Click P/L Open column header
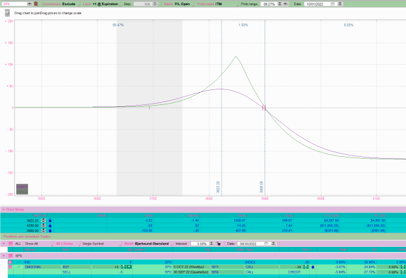This screenshot has height=278, width=406. point(332,216)
